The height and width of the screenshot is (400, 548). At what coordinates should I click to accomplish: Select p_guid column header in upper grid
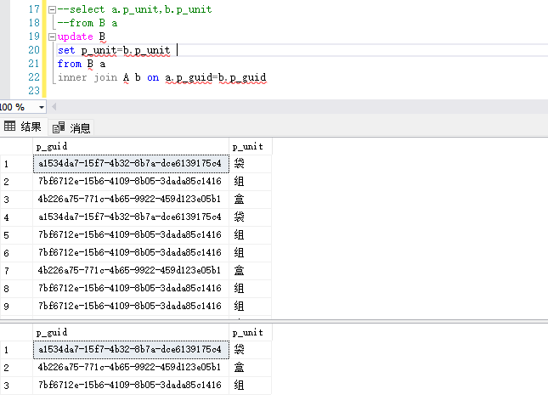131,146
